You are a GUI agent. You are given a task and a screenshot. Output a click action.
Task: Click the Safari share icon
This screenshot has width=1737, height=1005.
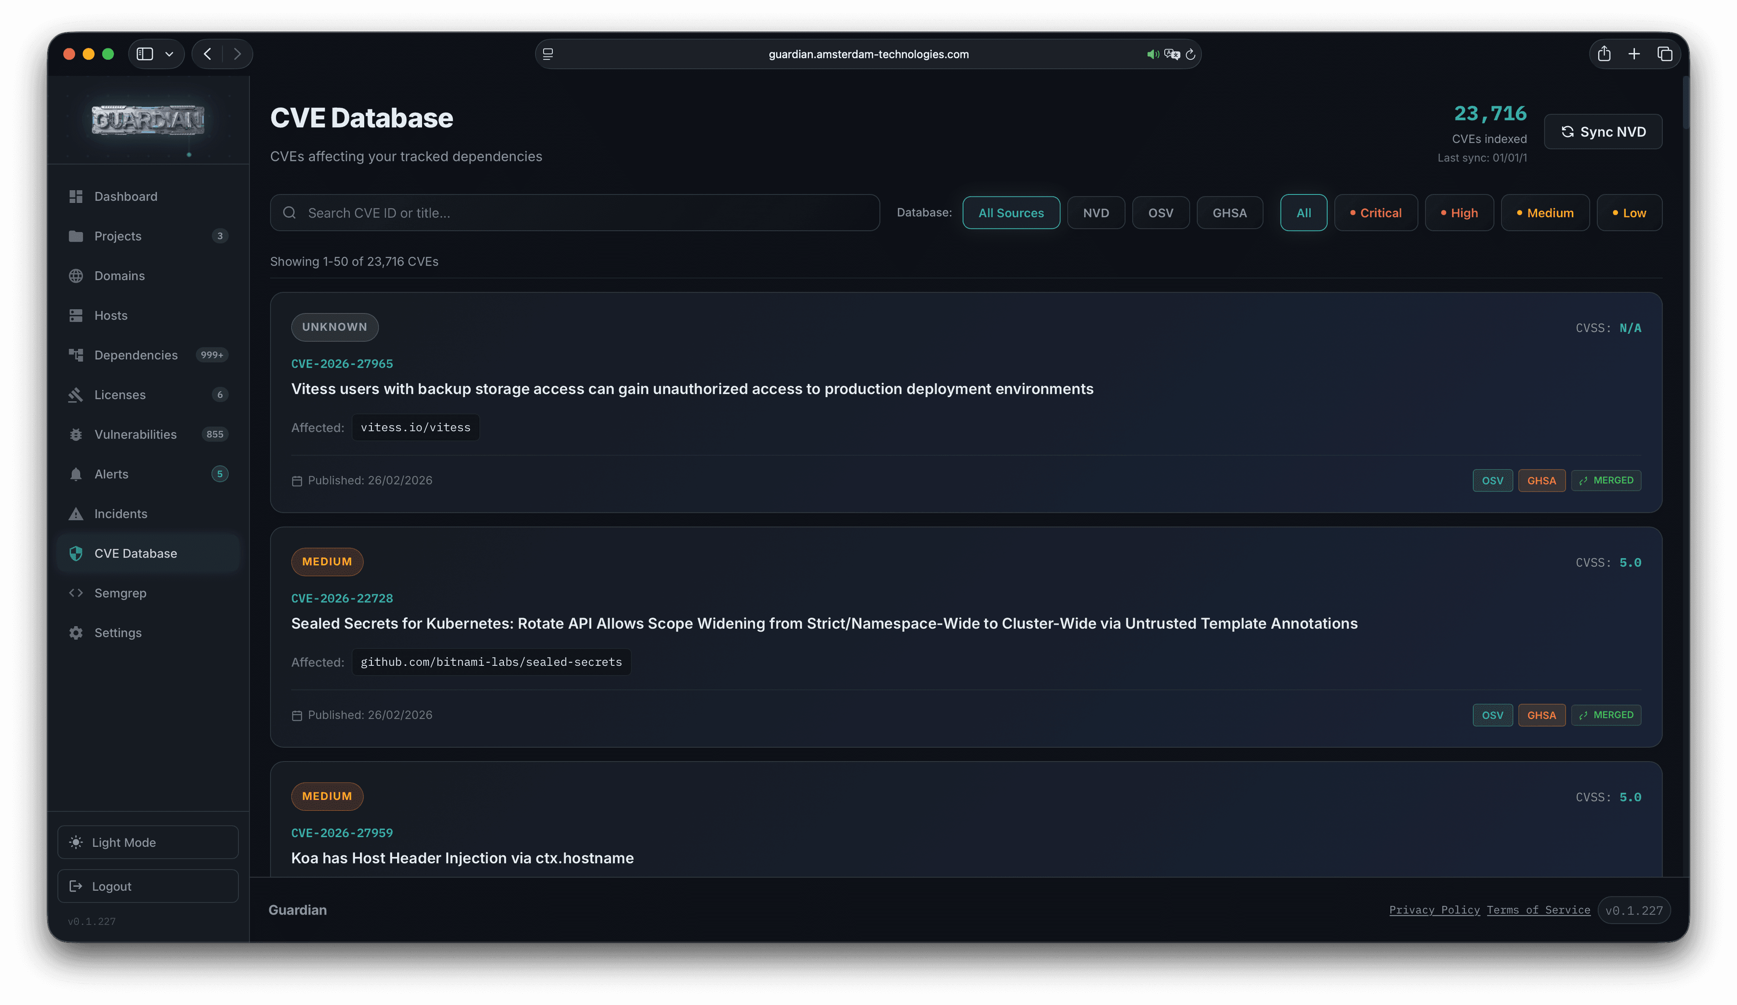pos(1604,53)
